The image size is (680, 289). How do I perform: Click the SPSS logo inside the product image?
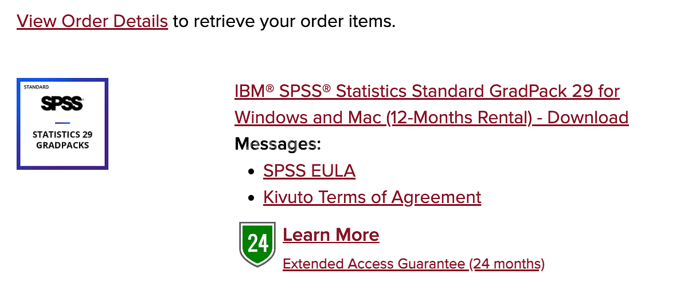(62, 103)
